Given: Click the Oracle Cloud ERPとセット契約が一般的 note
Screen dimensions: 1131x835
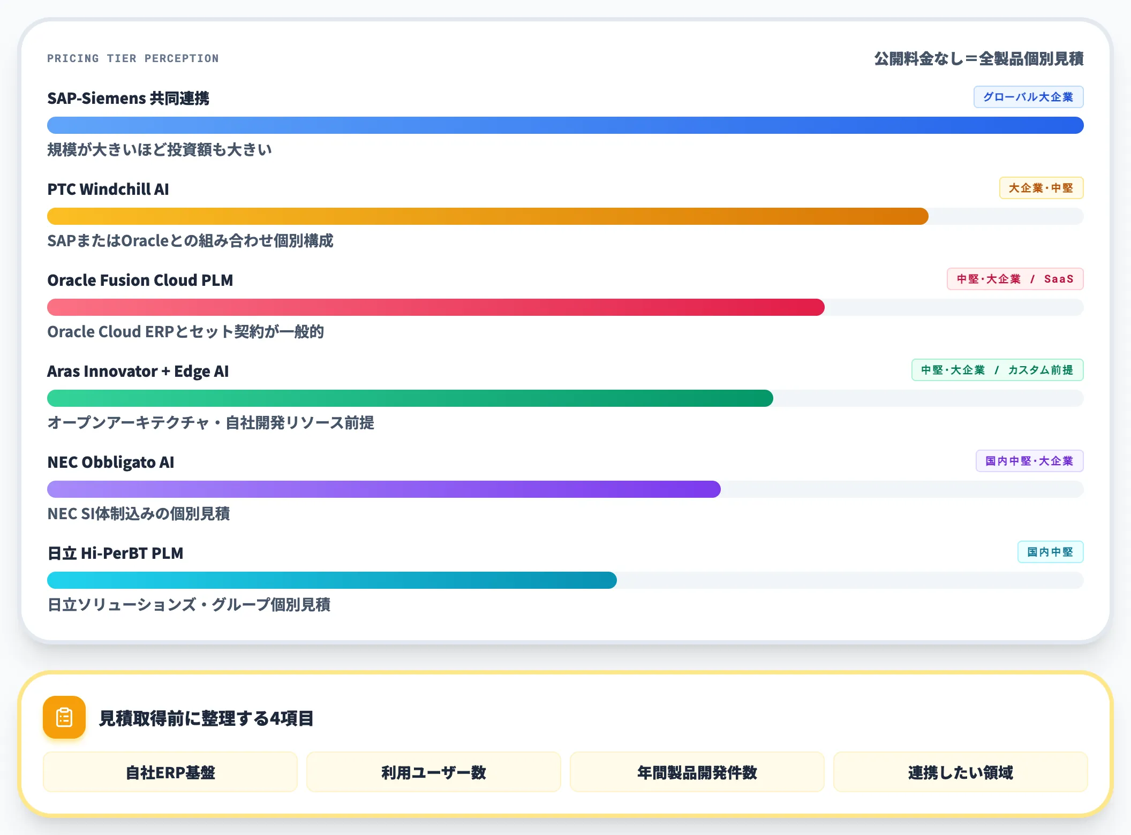Looking at the screenshot, I should point(186,332).
